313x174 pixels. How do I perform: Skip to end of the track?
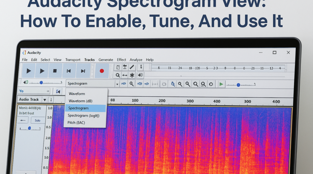tap(83, 71)
